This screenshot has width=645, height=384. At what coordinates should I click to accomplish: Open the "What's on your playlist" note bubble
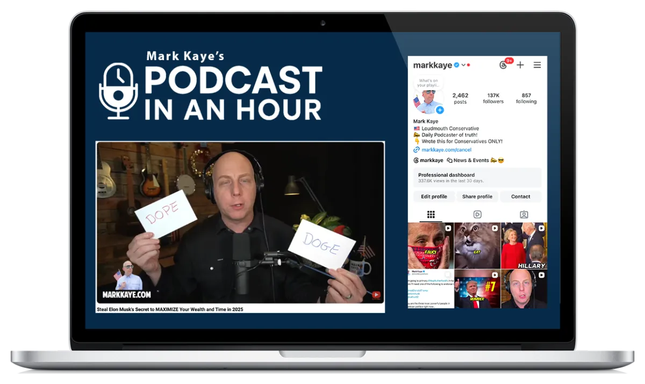(428, 83)
